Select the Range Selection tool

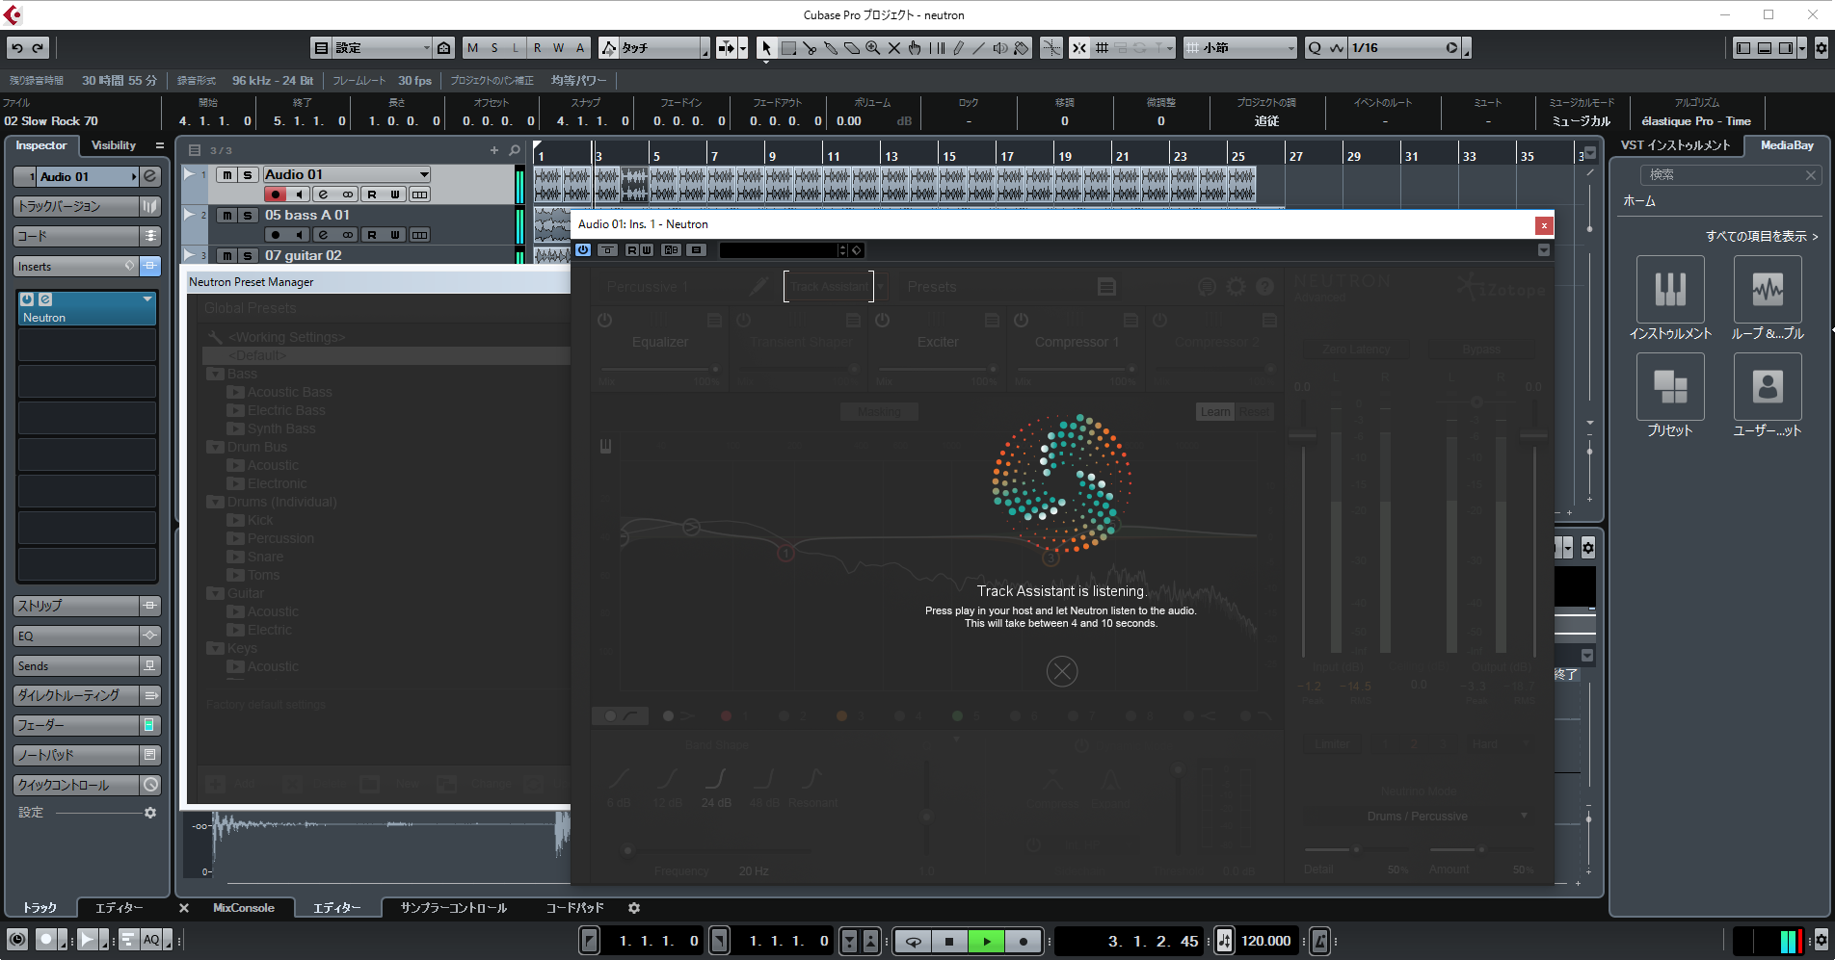[788, 48]
